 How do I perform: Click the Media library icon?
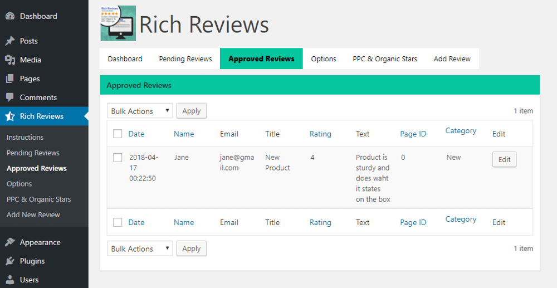(10, 60)
